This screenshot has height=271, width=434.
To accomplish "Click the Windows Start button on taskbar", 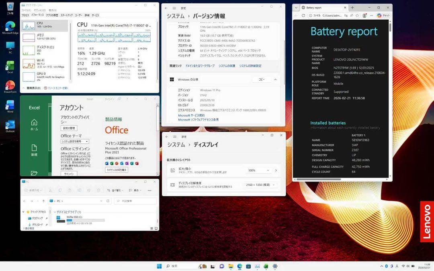I will point(159,266).
